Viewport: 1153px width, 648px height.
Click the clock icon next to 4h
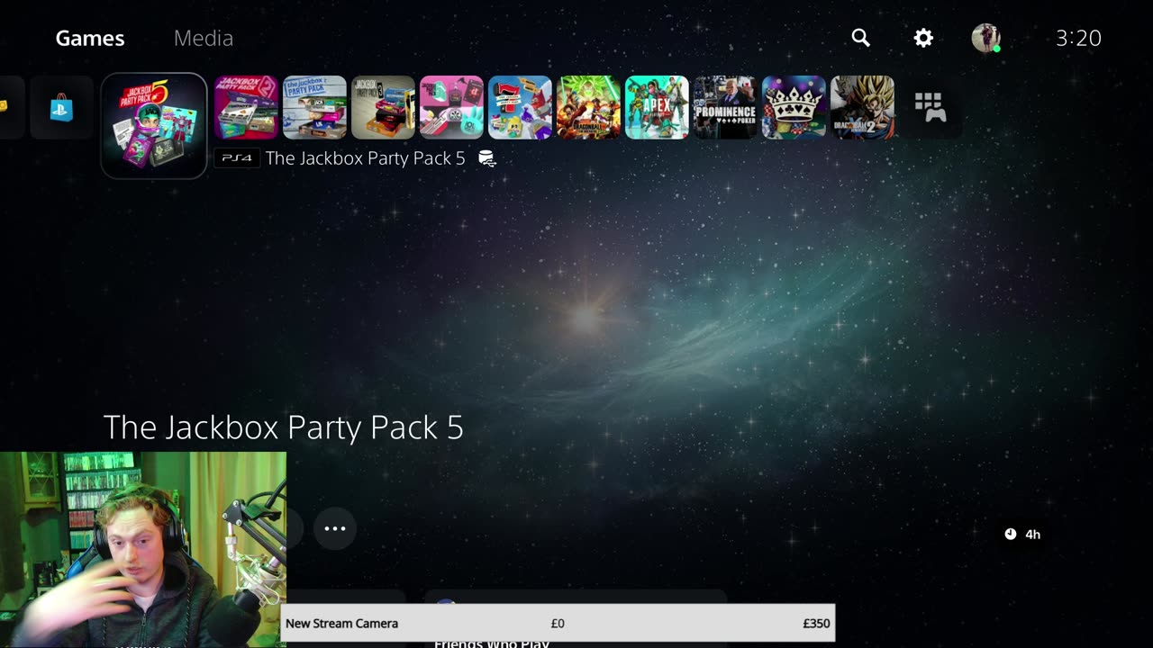1011,534
